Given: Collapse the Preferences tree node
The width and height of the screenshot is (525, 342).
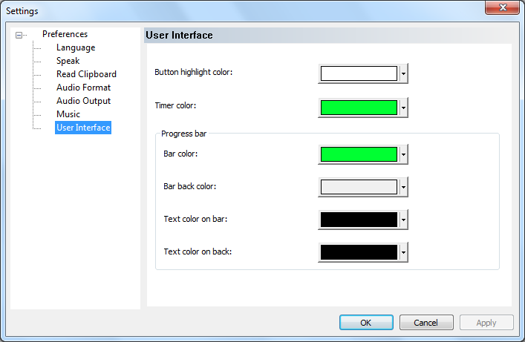Looking at the screenshot, I should click(x=19, y=35).
